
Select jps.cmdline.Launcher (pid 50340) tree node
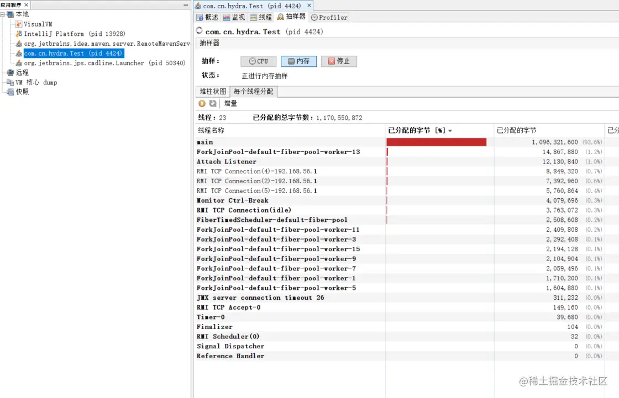pyautogui.click(x=104, y=63)
